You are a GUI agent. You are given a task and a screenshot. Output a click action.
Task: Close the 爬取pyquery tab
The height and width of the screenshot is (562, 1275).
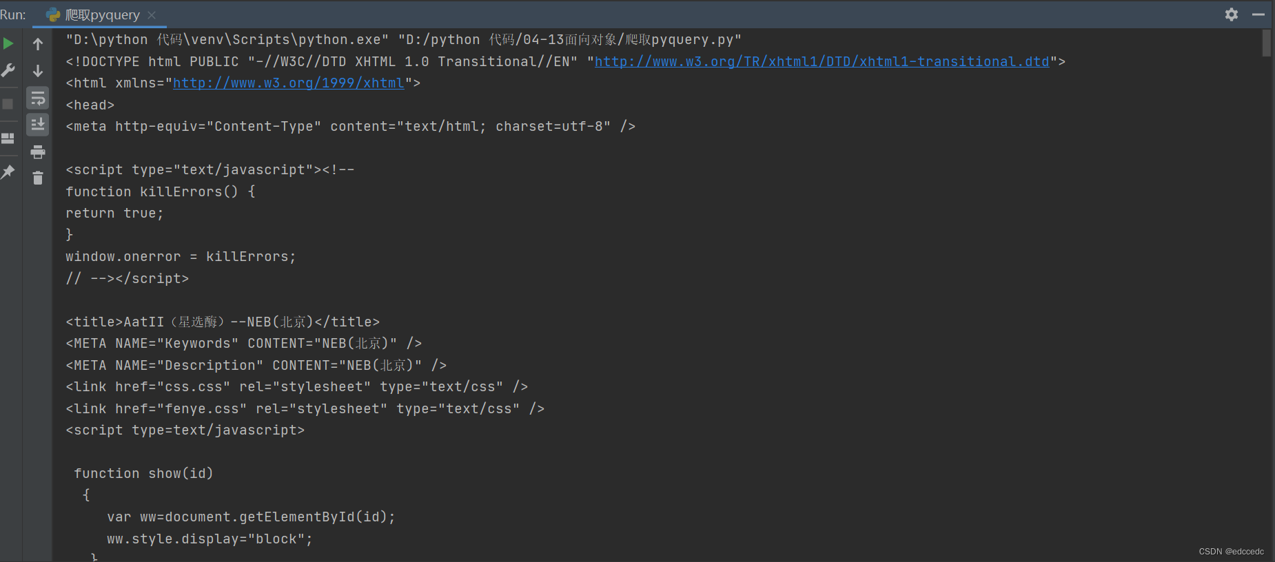click(x=151, y=14)
